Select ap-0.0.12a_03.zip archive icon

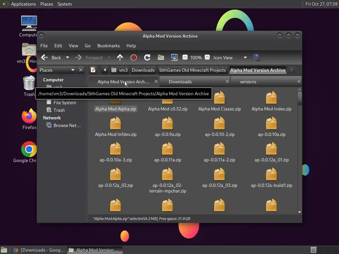[219, 174]
